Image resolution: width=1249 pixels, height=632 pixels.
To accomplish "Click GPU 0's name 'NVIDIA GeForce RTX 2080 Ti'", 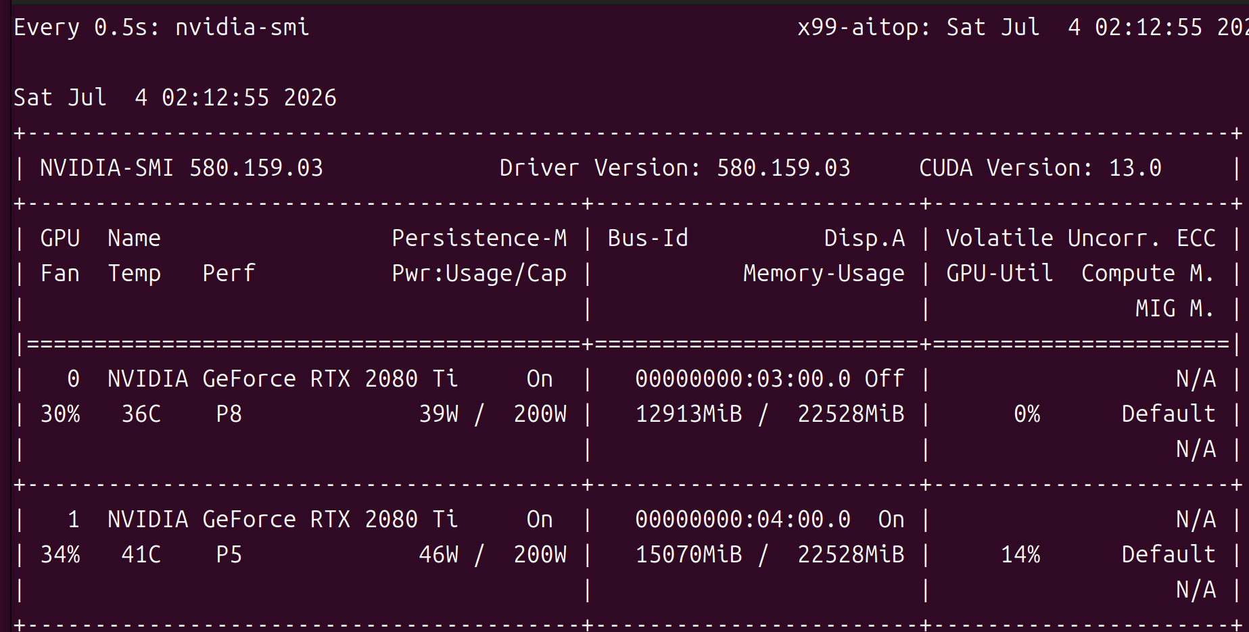I will (x=283, y=379).
